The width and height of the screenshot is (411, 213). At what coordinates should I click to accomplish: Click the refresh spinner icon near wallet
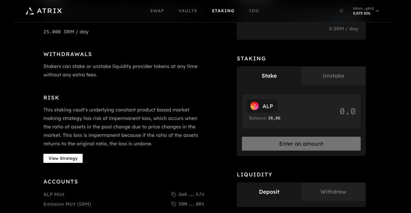(x=341, y=11)
